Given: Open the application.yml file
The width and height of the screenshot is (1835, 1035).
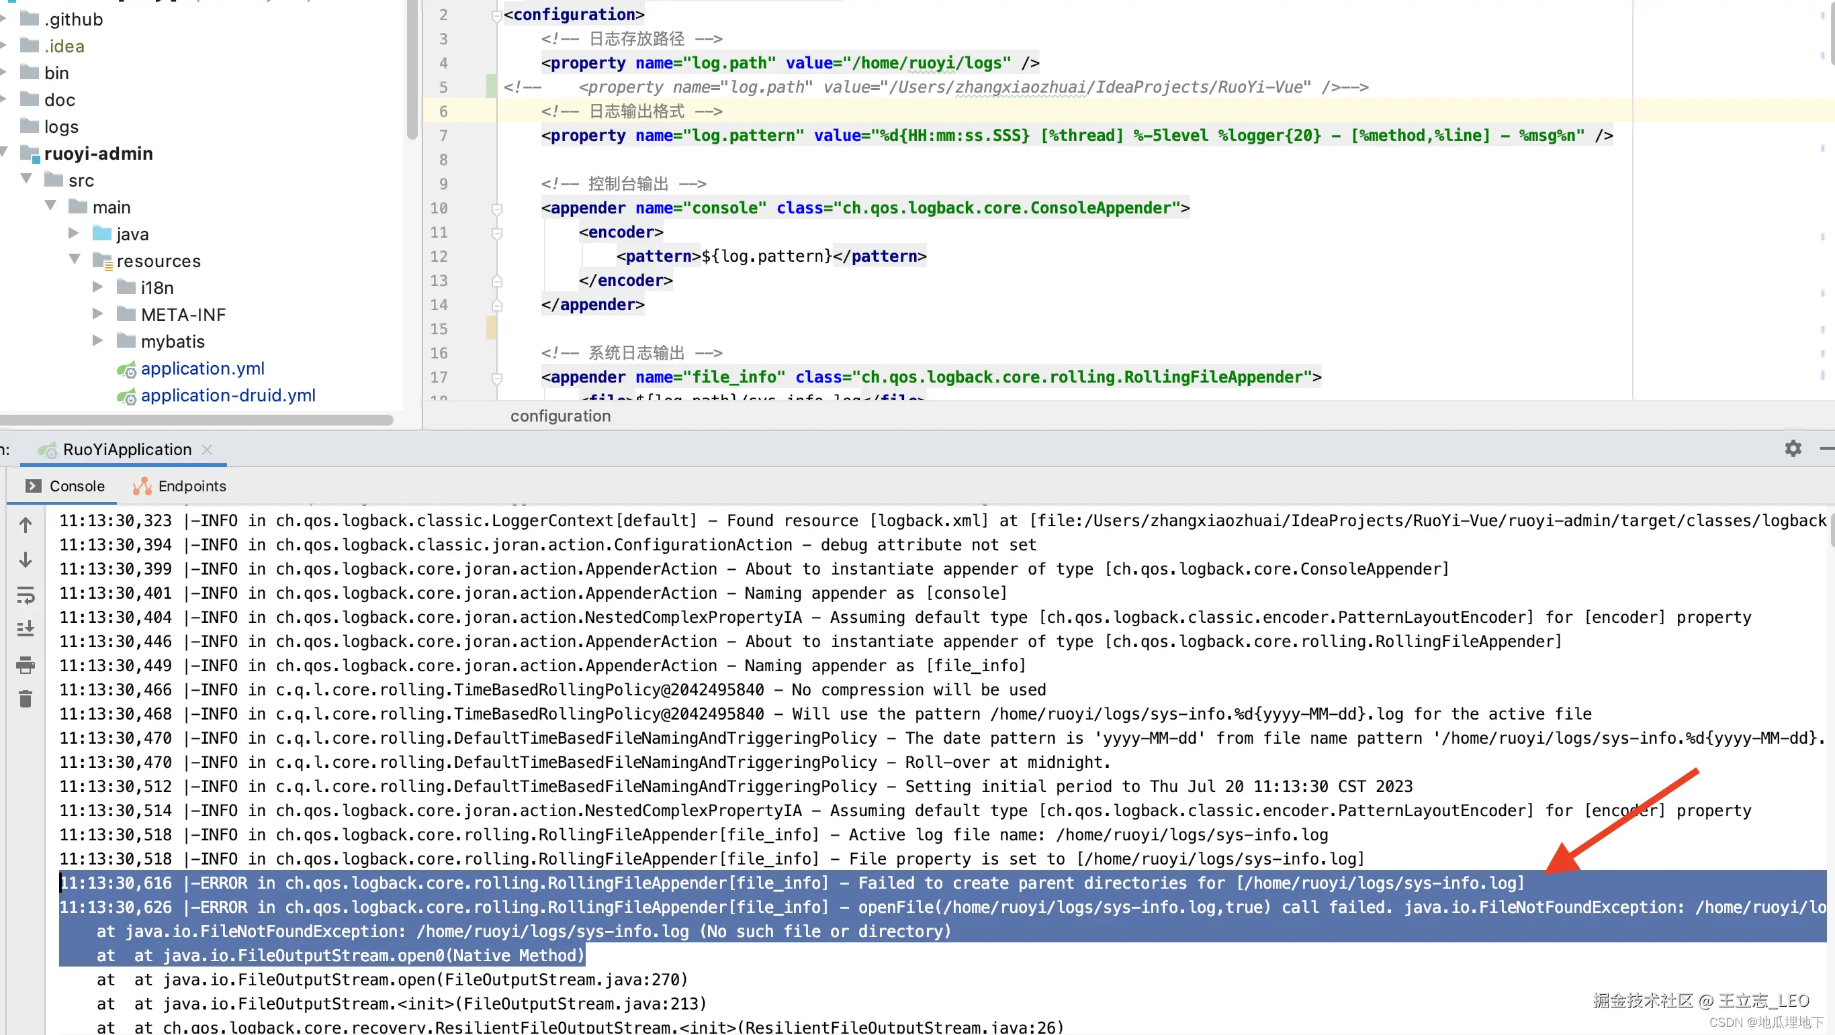Looking at the screenshot, I should 202,368.
